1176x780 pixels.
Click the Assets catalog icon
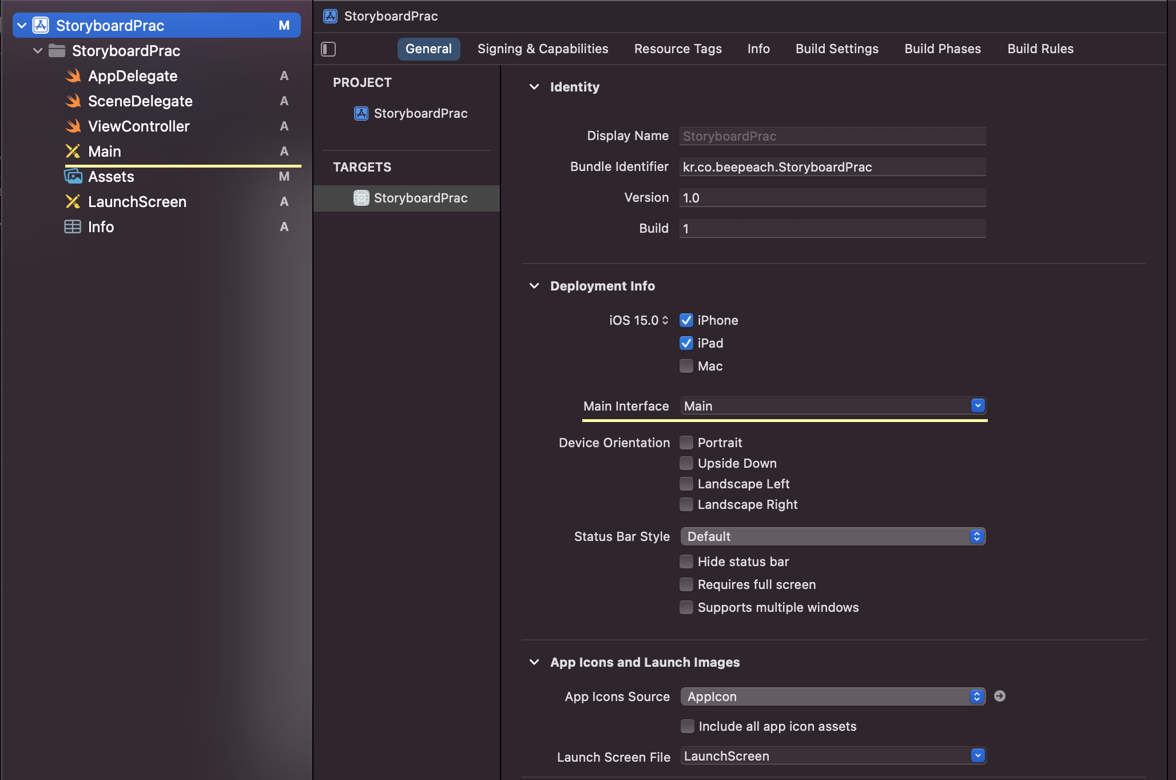73,177
